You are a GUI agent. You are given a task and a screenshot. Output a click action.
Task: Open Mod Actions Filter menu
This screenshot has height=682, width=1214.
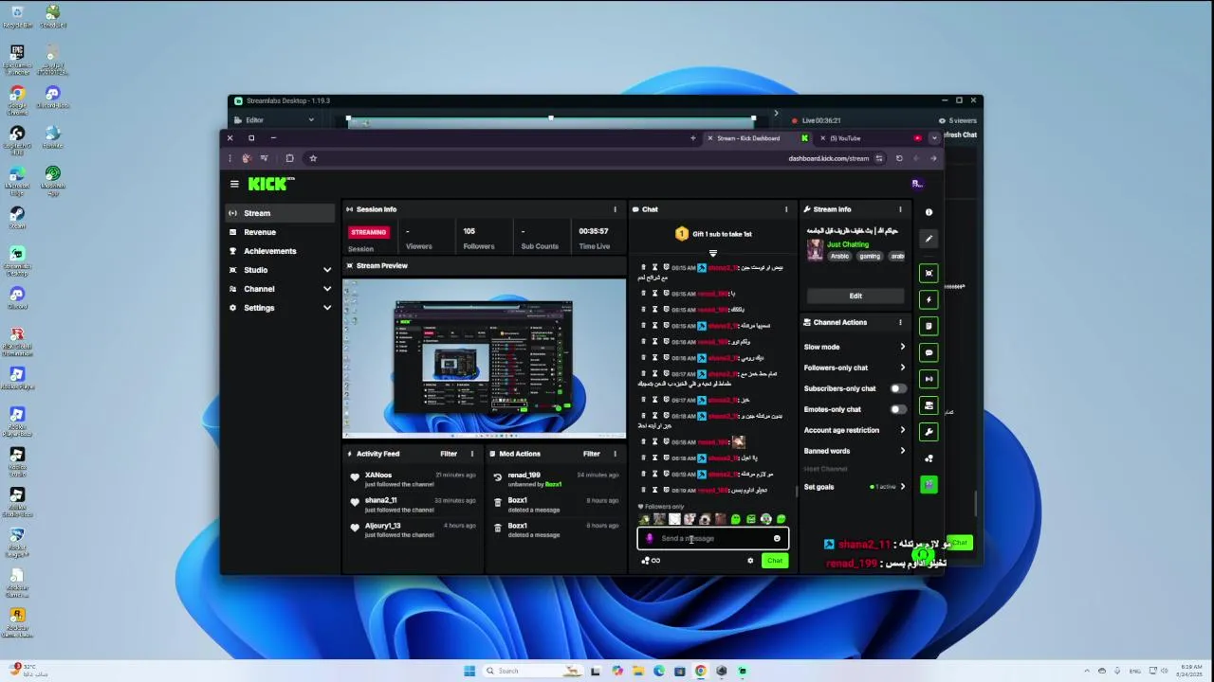[x=591, y=454]
